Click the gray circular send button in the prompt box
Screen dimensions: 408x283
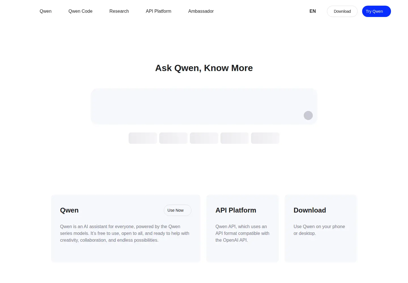coord(308,115)
